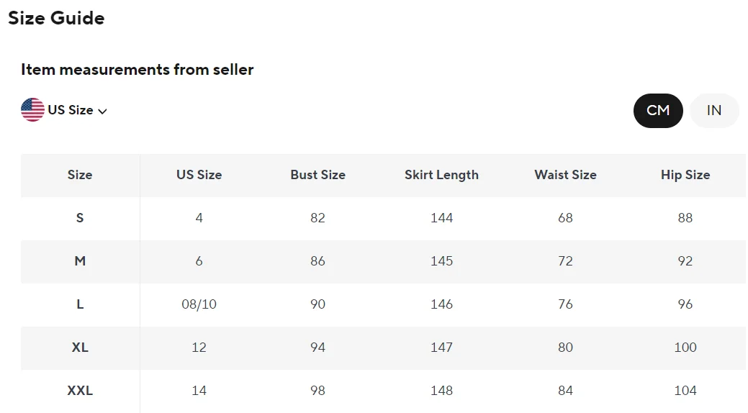Switch measurements to IN
Image resolution: width=748 pixels, height=413 pixels.
(714, 111)
